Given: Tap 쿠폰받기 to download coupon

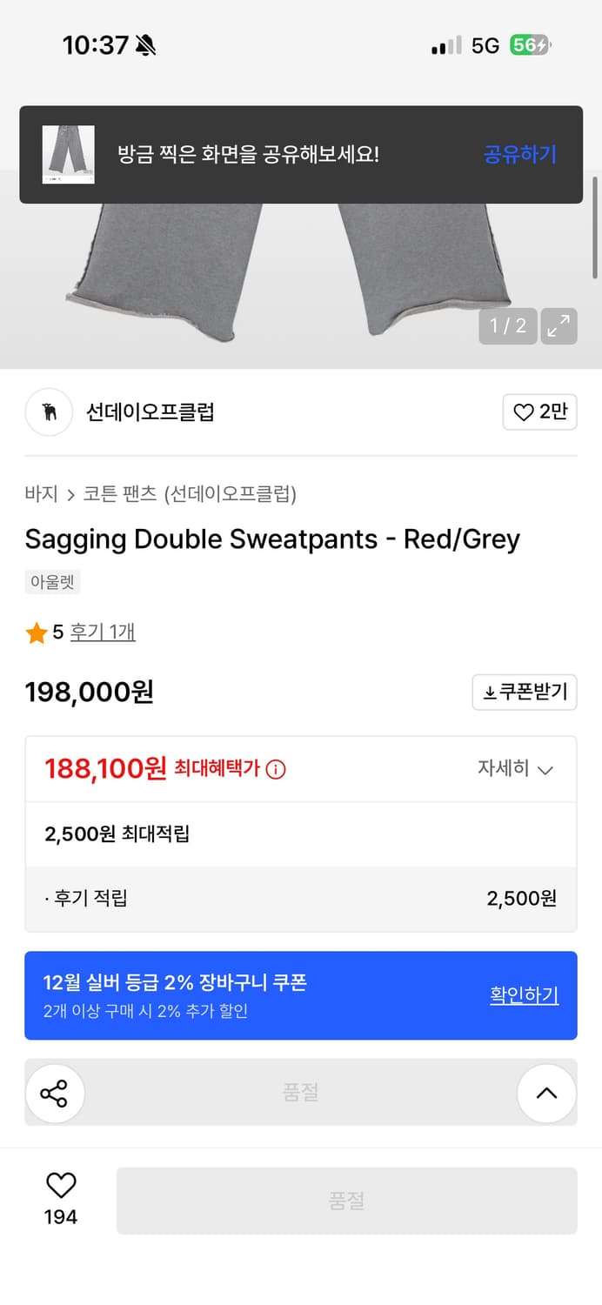Looking at the screenshot, I should click(524, 692).
